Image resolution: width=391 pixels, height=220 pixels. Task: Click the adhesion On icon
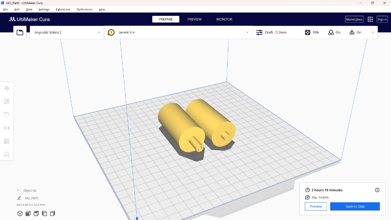(x=352, y=32)
